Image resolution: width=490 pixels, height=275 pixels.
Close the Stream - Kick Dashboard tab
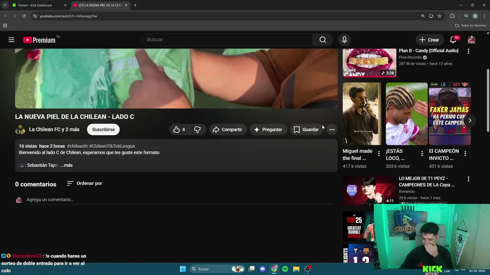click(x=65, y=5)
